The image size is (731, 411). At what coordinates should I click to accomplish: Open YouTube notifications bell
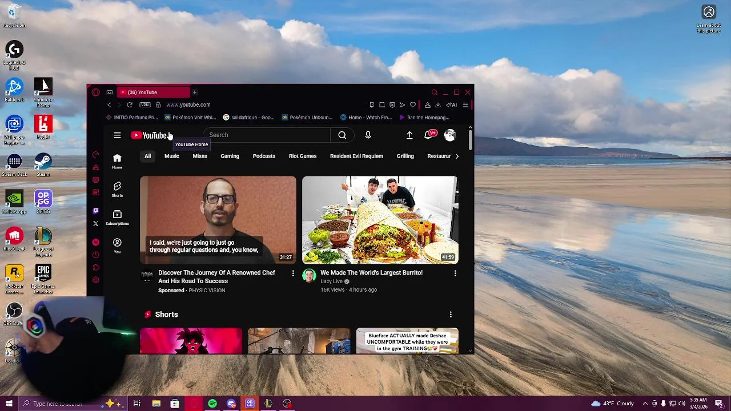428,135
